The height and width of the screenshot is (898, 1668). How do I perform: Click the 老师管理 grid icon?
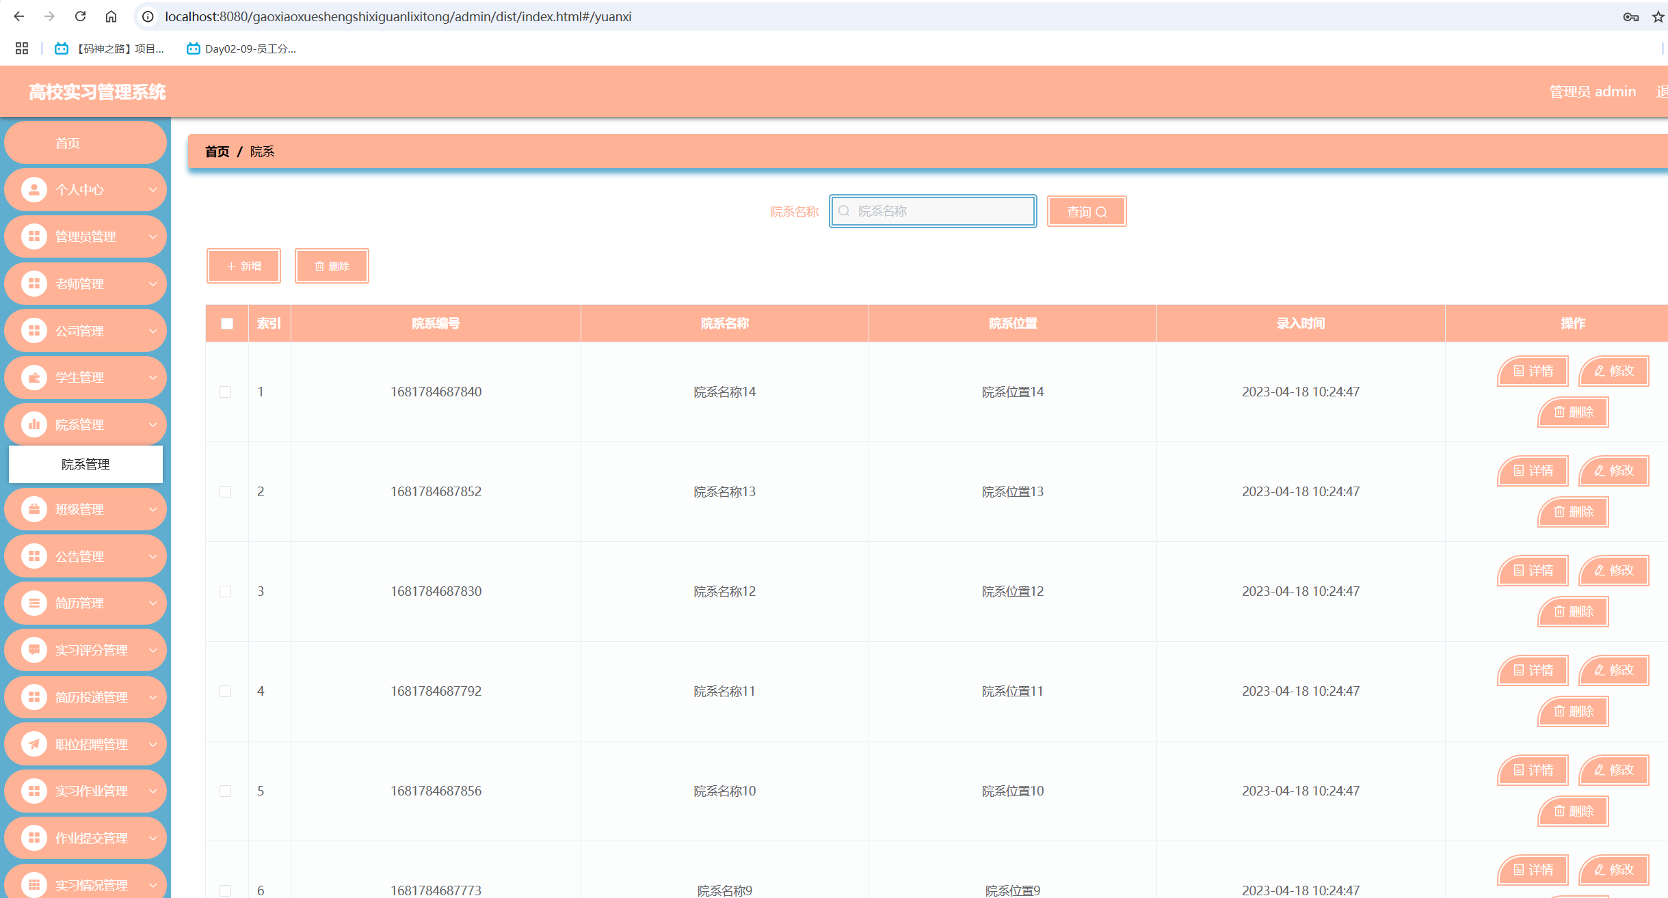34,284
